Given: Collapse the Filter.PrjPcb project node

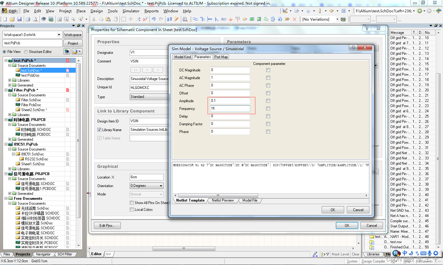Looking at the screenshot, I should (x=6, y=90).
